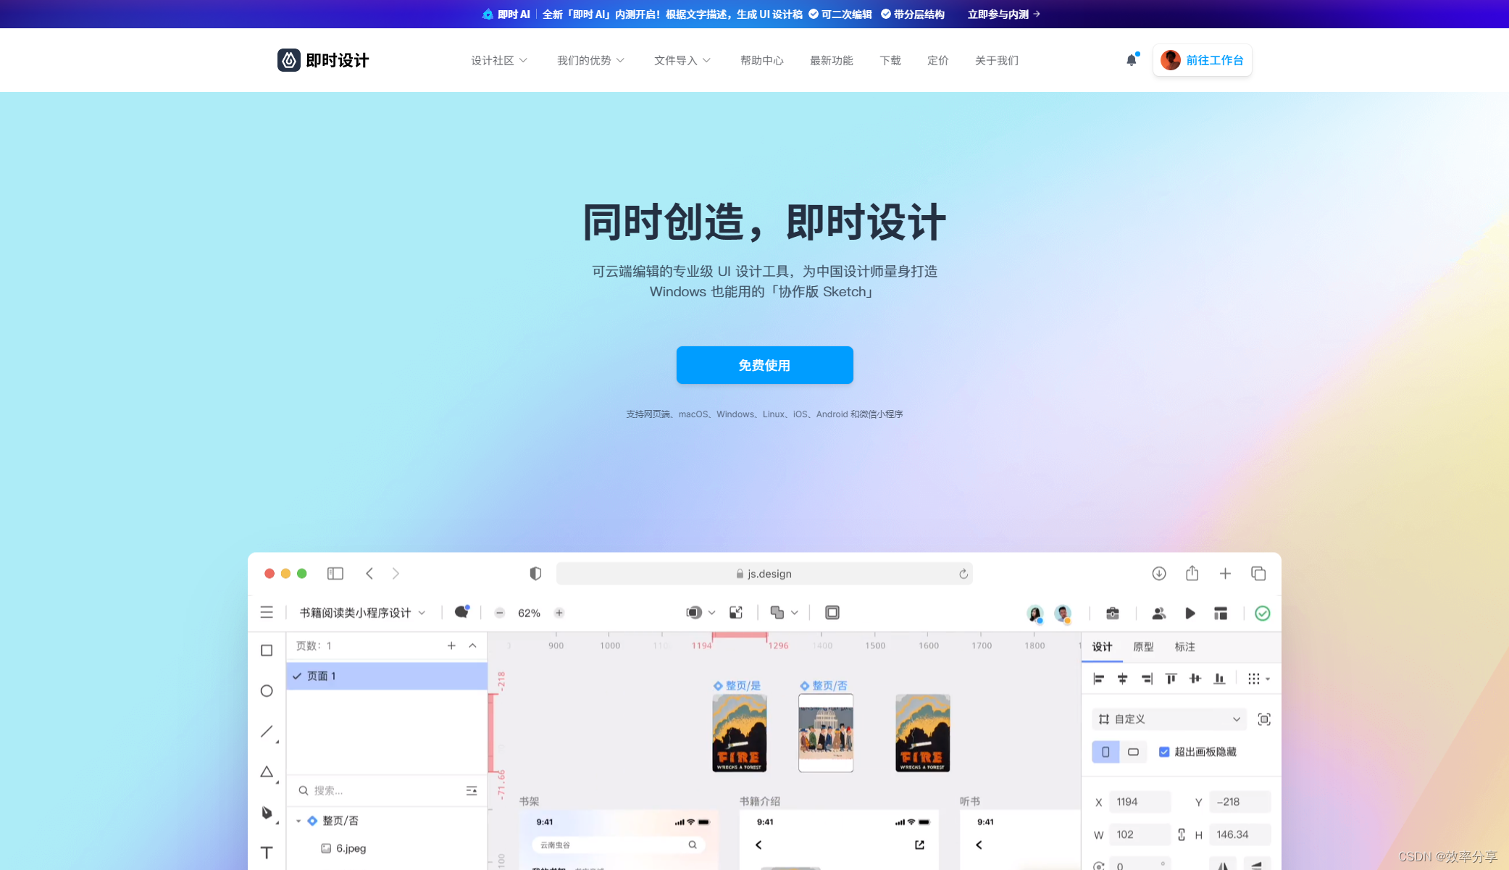Open the hamburger menu in editor
Viewport: 1509px width, 870px height.
pos(267,613)
